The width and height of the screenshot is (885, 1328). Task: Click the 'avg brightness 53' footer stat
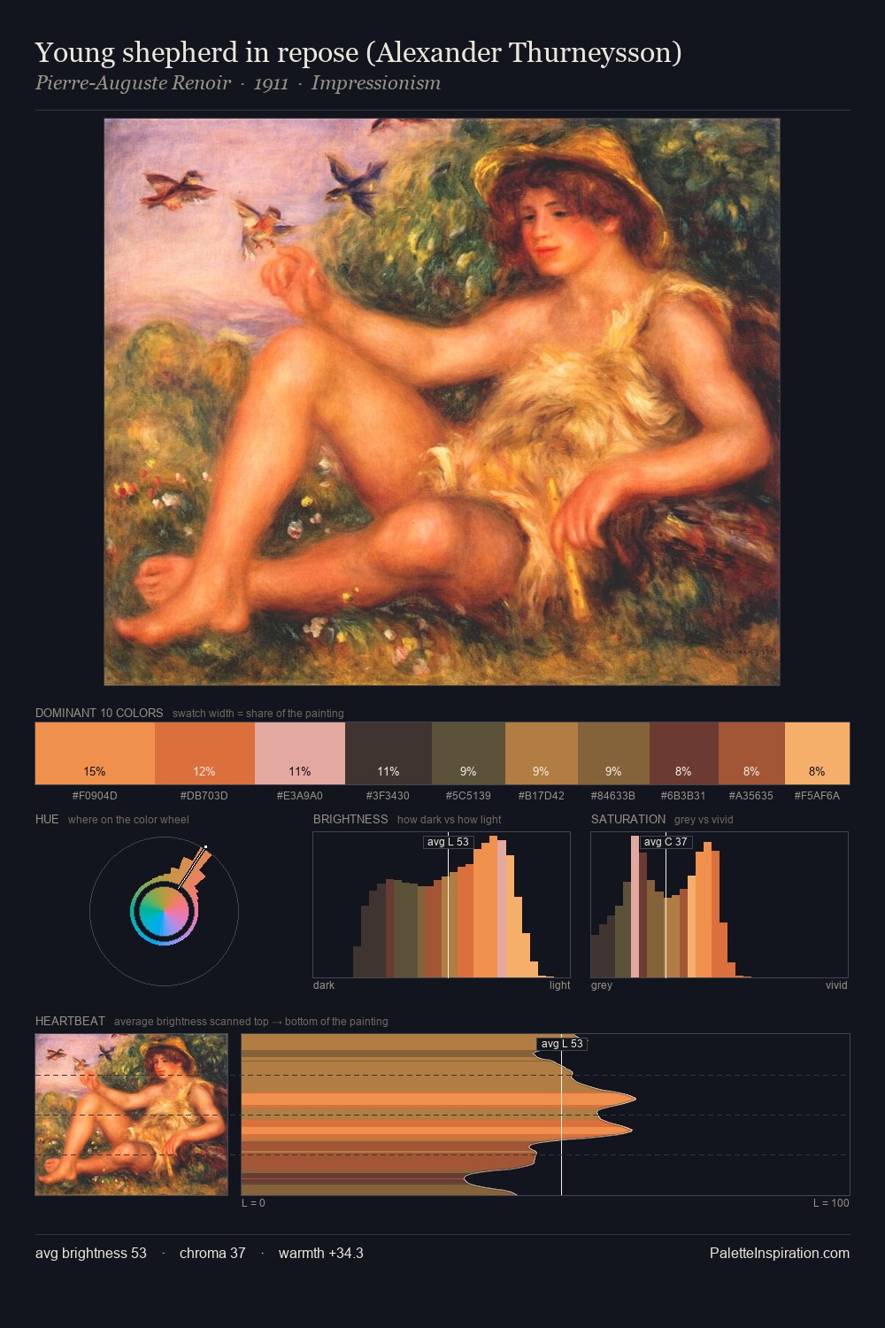tap(91, 1254)
